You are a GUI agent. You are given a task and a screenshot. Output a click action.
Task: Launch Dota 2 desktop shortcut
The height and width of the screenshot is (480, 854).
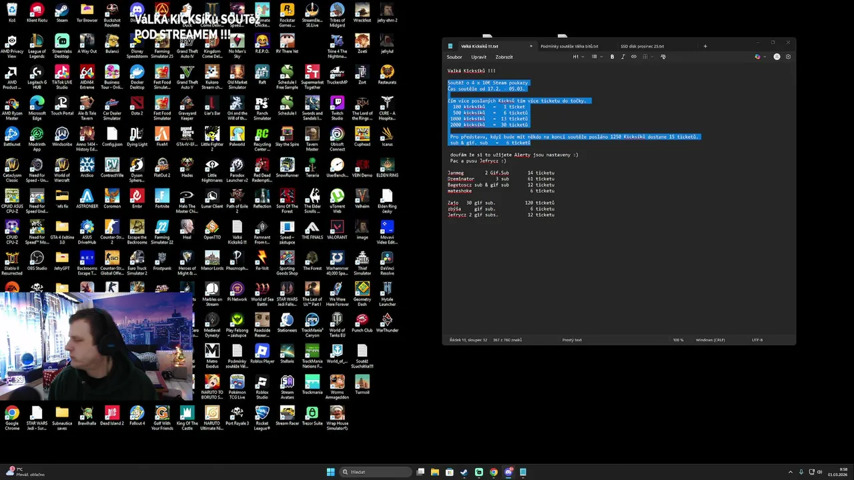[137, 106]
